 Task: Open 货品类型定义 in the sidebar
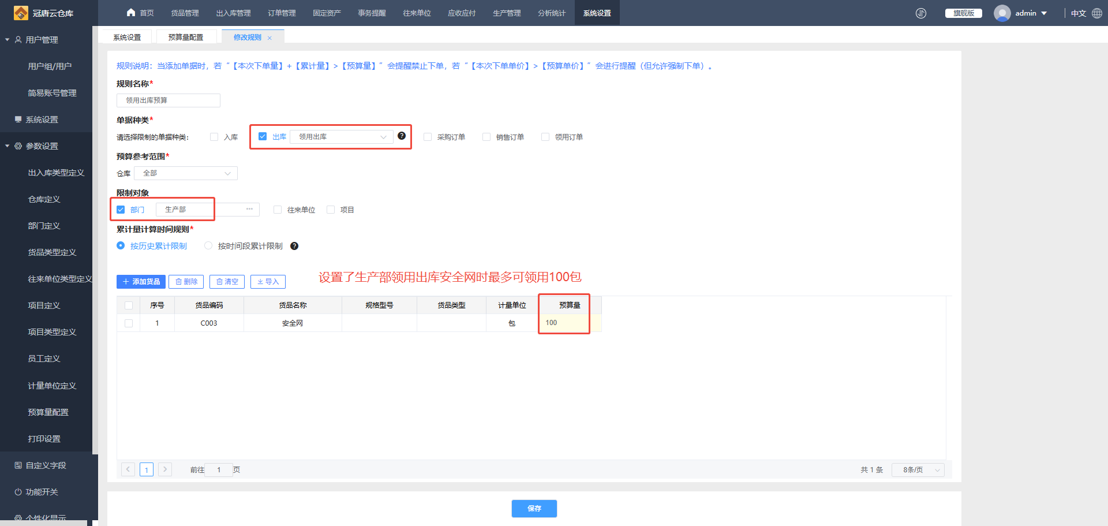pyautogui.click(x=52, y=252)
